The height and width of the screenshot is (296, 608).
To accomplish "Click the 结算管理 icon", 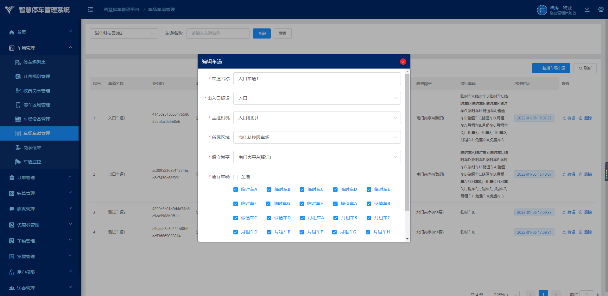I will point(12,193).
